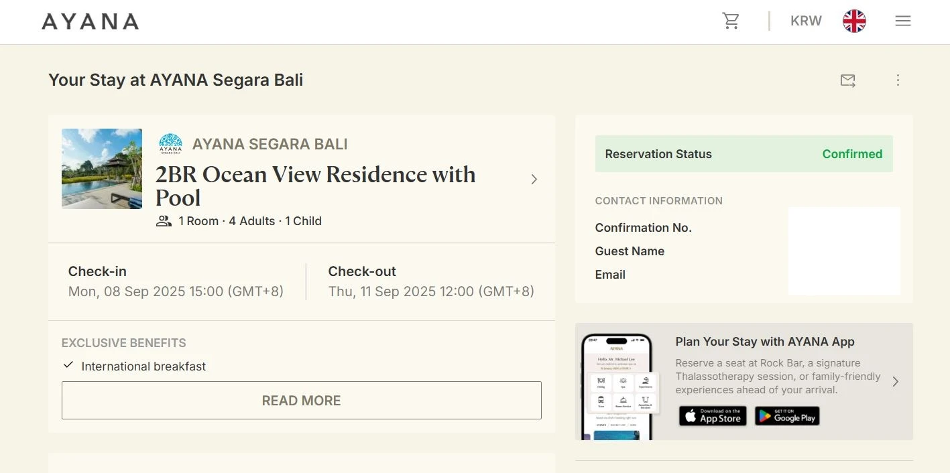Click Your Stay at AYANA Segara Bali heading

point(176,80)
